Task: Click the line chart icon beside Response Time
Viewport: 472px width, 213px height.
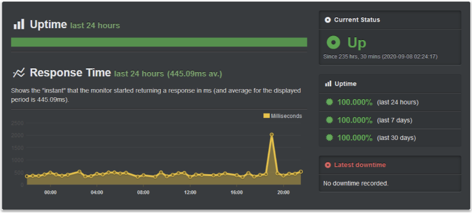Action: (x=19, y=73)
